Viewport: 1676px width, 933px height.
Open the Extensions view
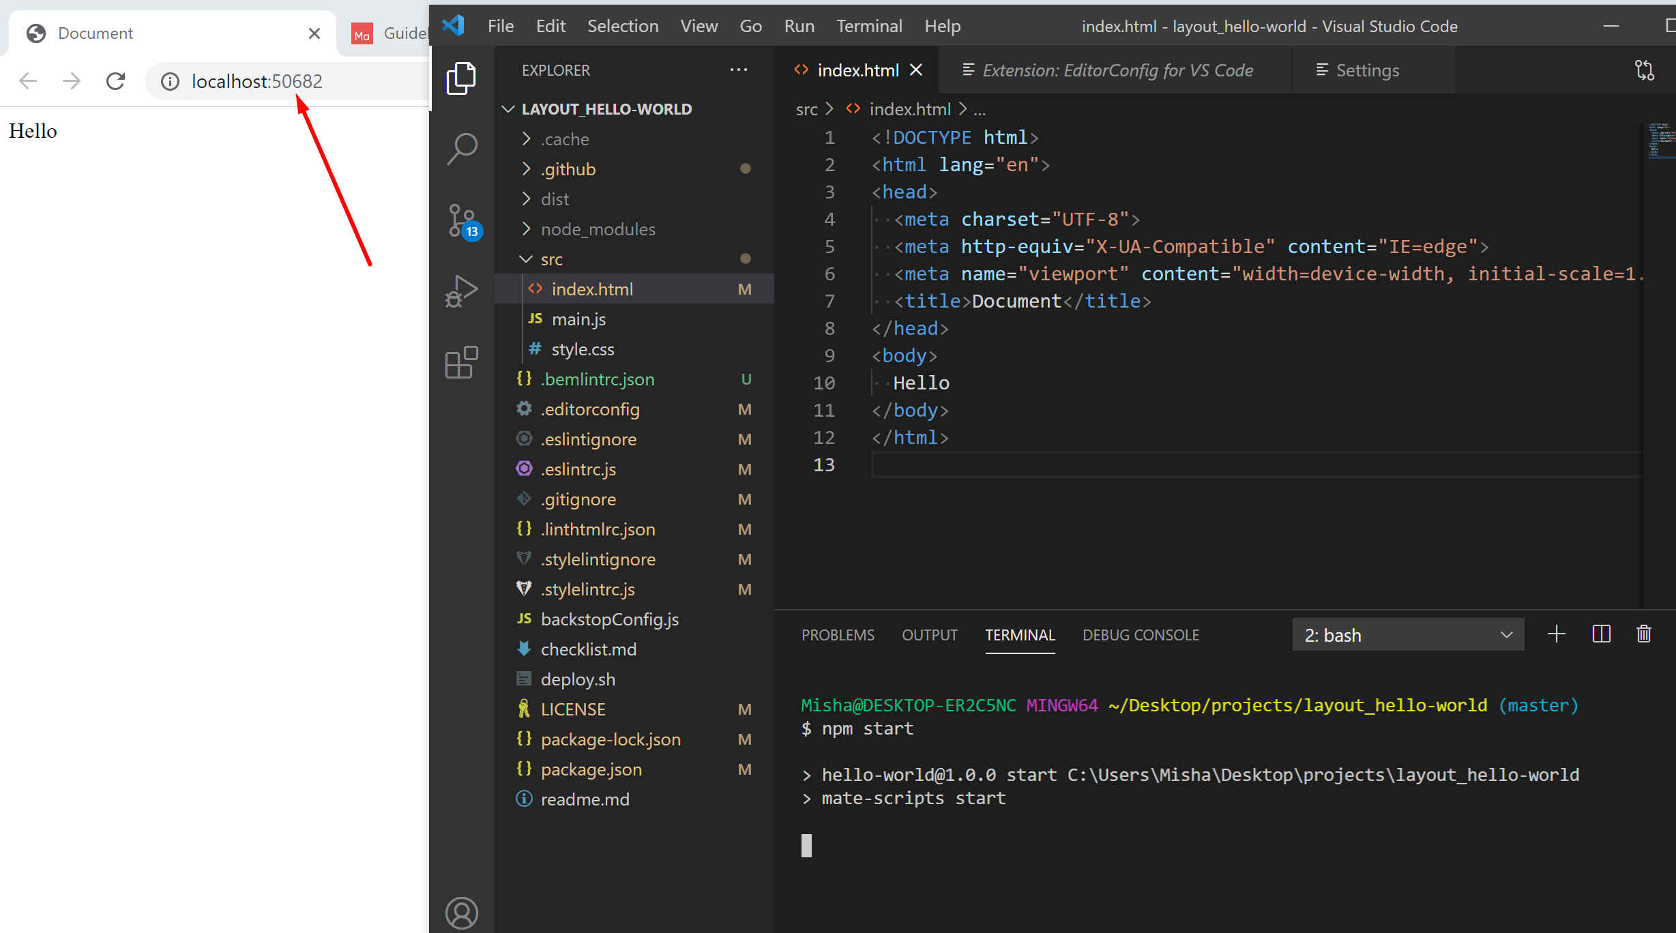click(x=462, y=363)
